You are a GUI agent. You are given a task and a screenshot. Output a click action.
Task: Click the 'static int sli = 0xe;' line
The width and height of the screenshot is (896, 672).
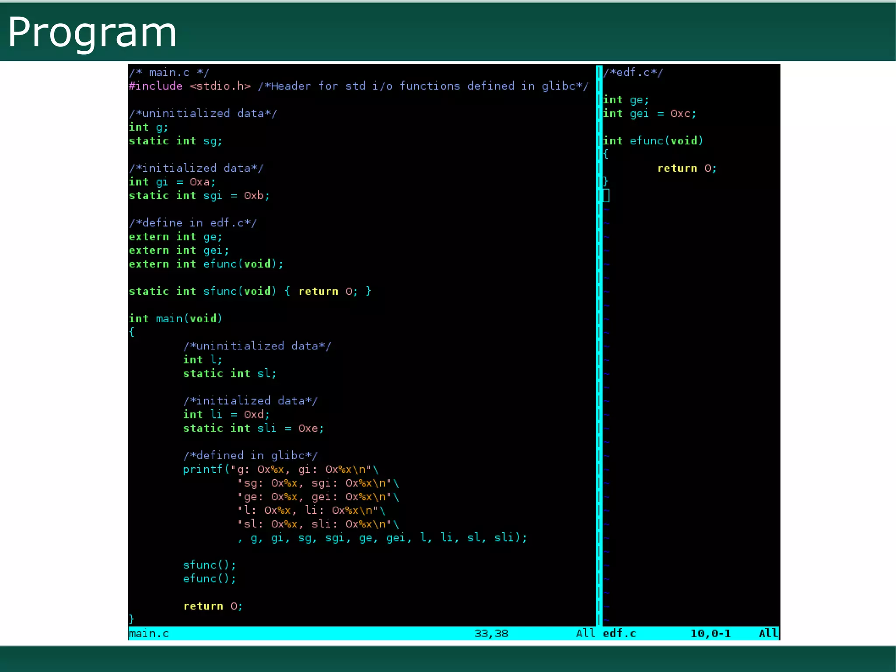click(x=253, y=428)
